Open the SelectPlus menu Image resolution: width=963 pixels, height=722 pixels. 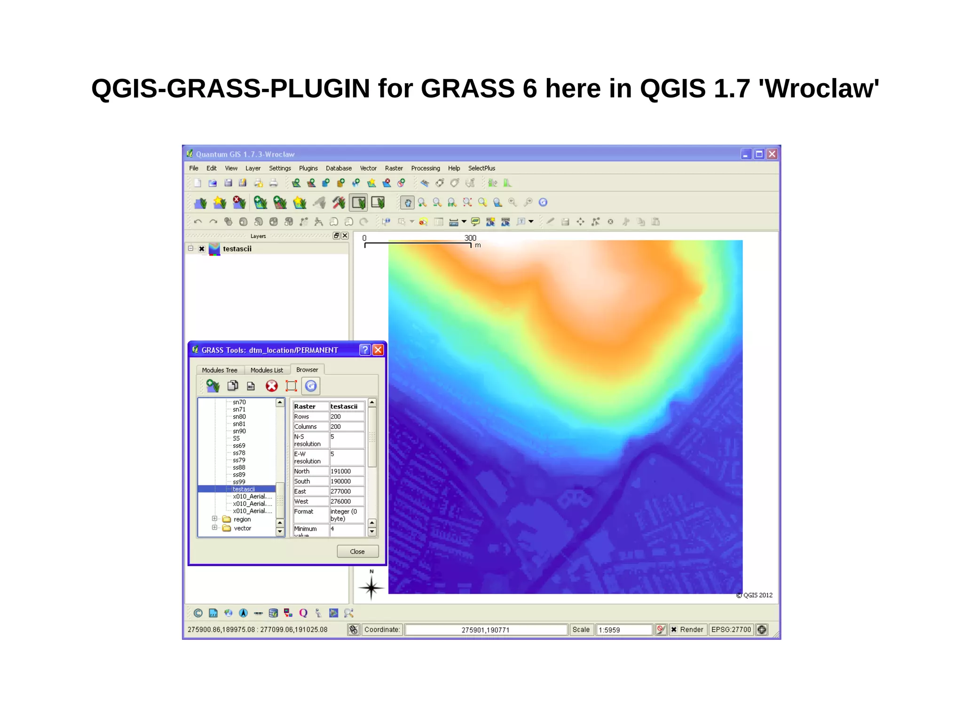point(481,168)
